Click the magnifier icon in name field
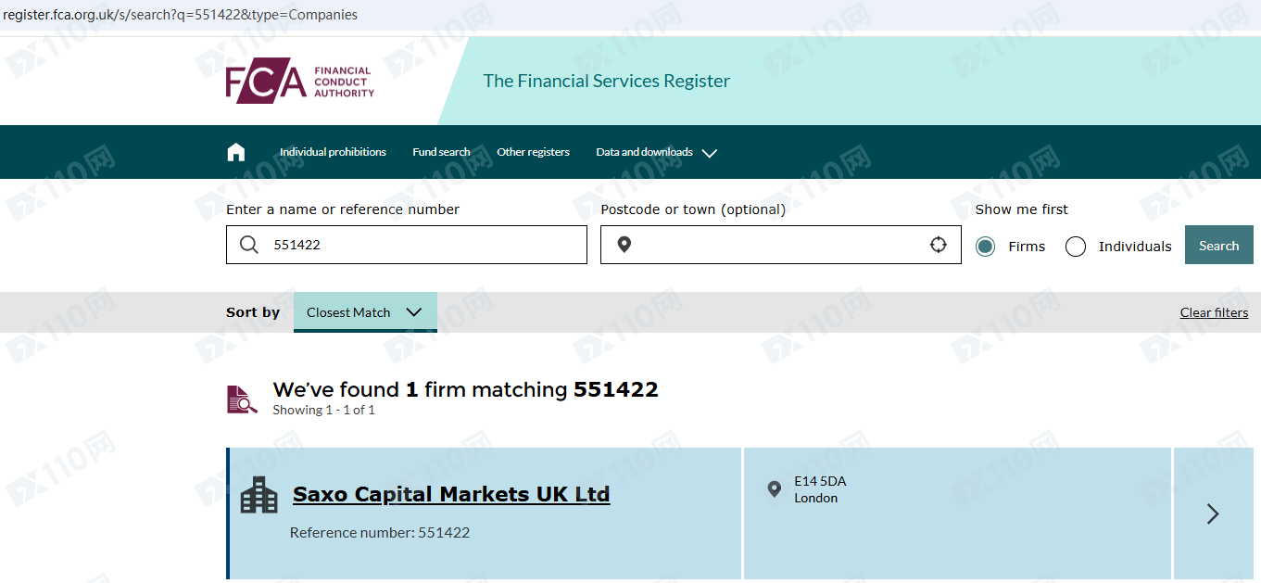 point(249,245)
